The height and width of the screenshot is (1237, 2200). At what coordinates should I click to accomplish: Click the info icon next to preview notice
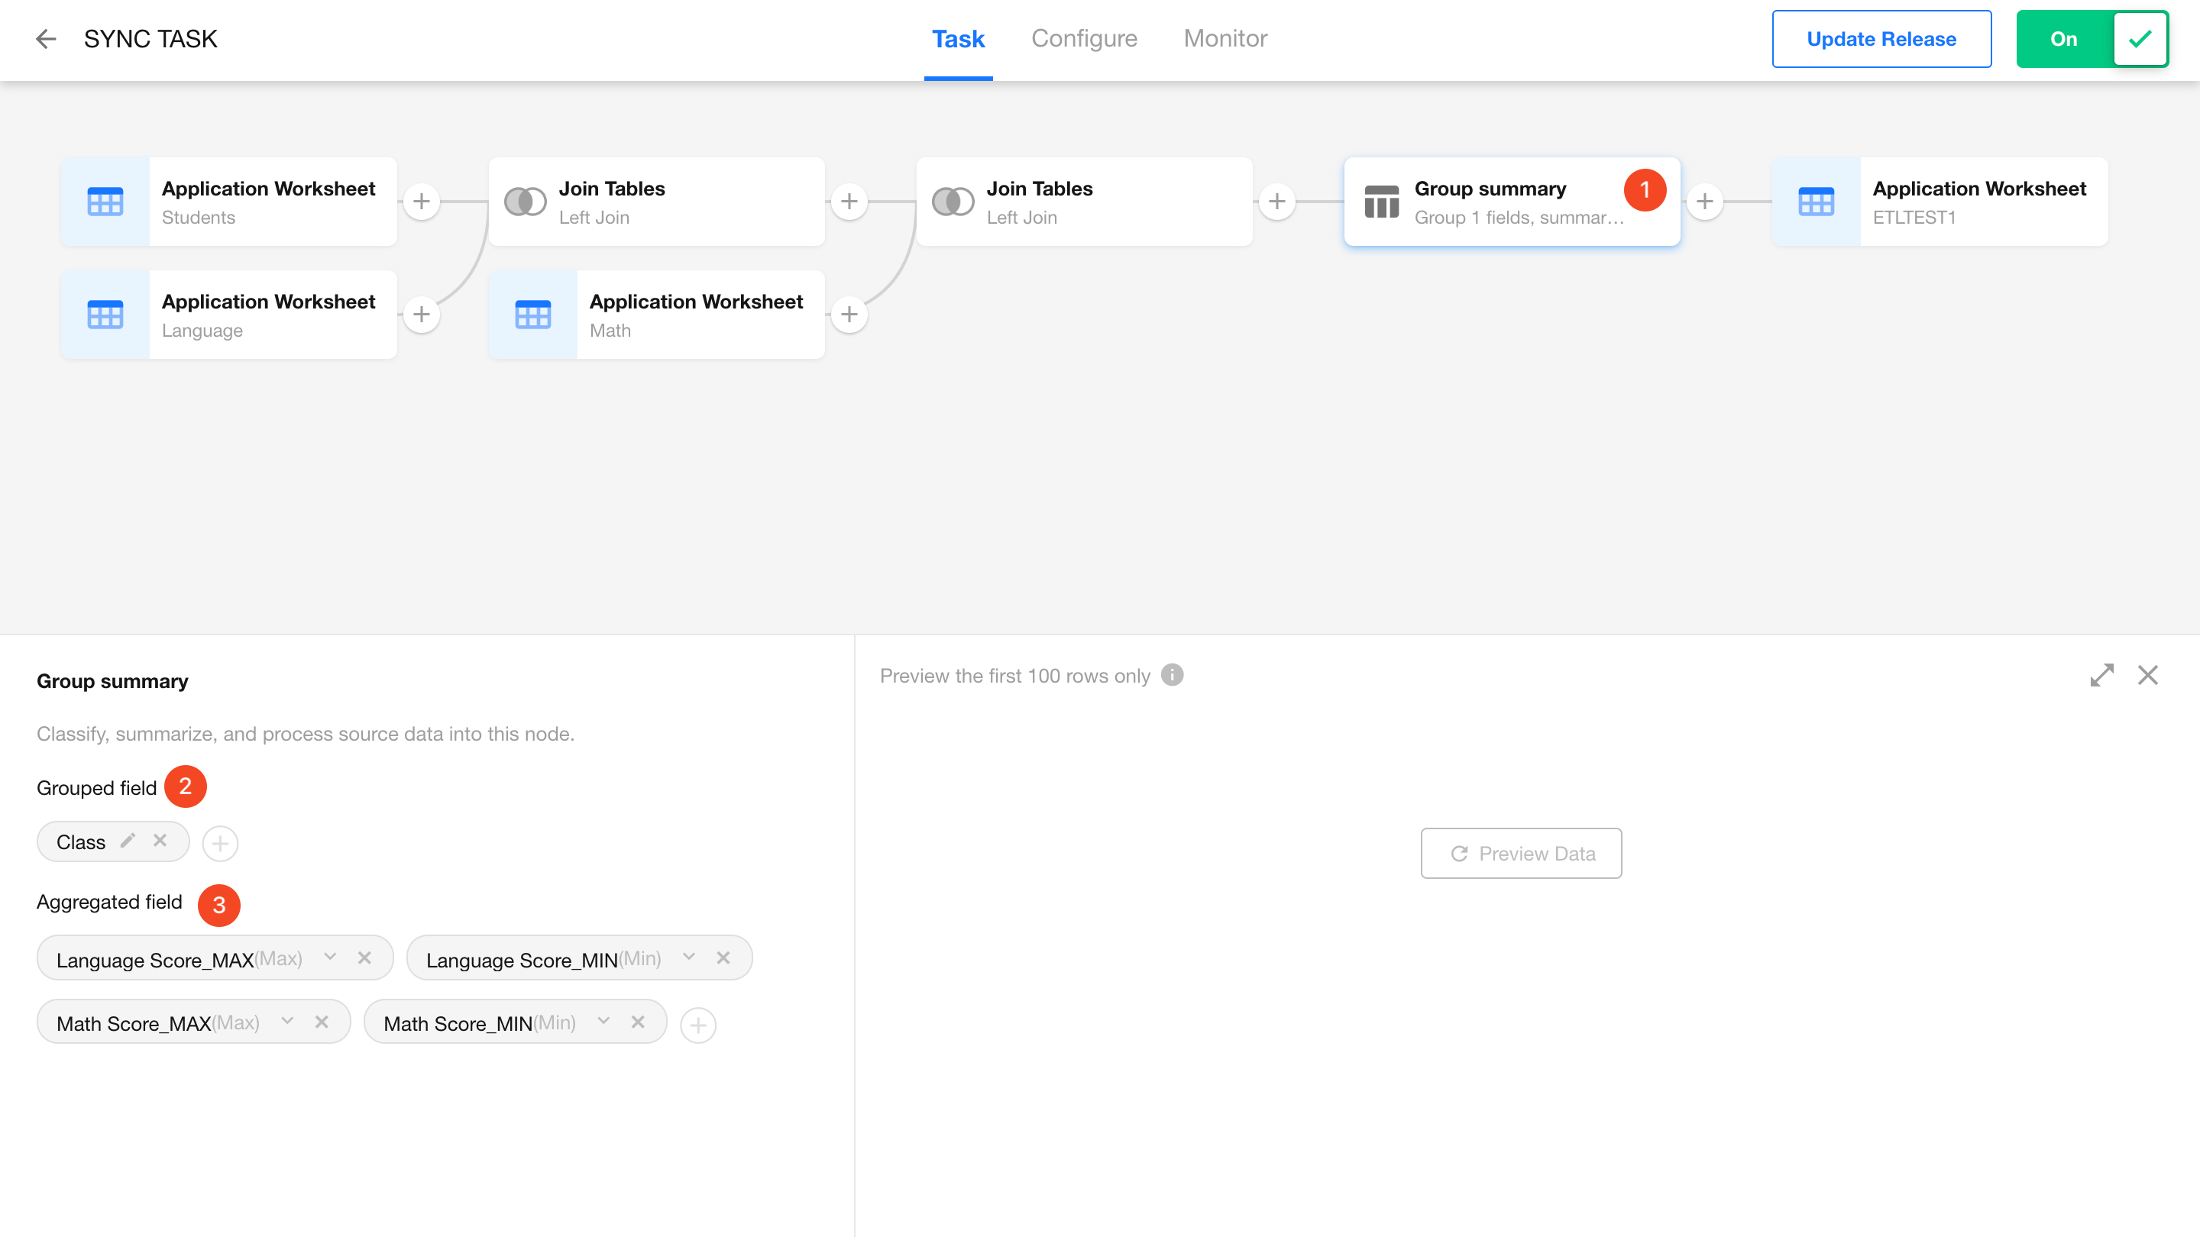(x=1173, y=675)
